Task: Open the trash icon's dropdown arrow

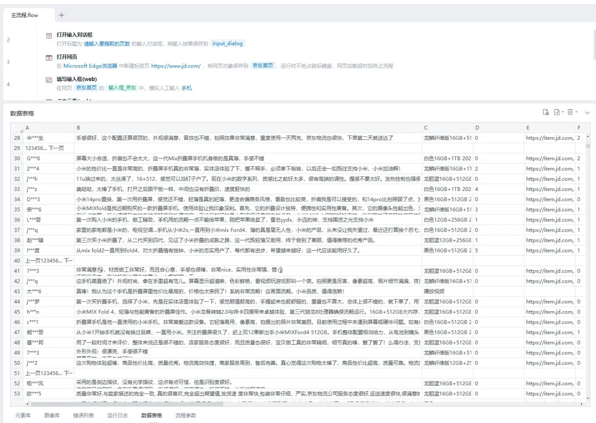Action: [x=576, y=112]
